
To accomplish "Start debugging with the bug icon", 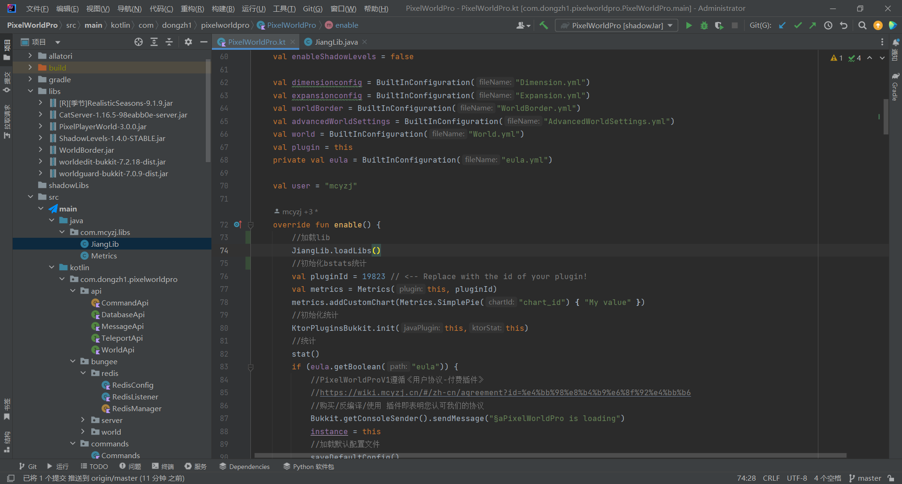I will 704,25.
